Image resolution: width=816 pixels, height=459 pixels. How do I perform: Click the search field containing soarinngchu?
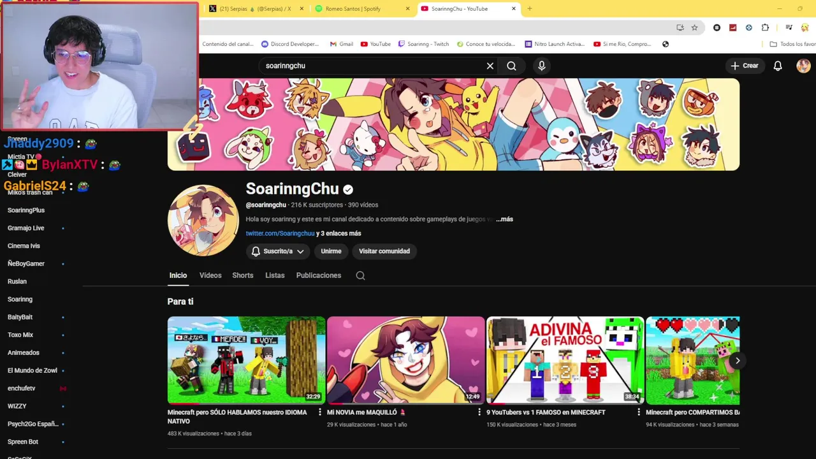pos(376,66)
